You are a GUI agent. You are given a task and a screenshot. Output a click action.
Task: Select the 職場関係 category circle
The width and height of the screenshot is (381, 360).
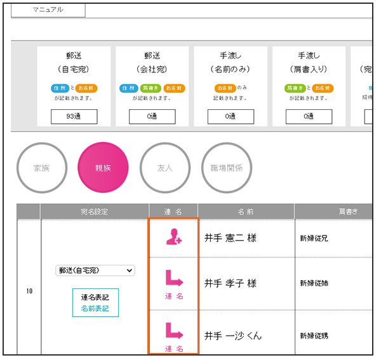click(227, 168)
